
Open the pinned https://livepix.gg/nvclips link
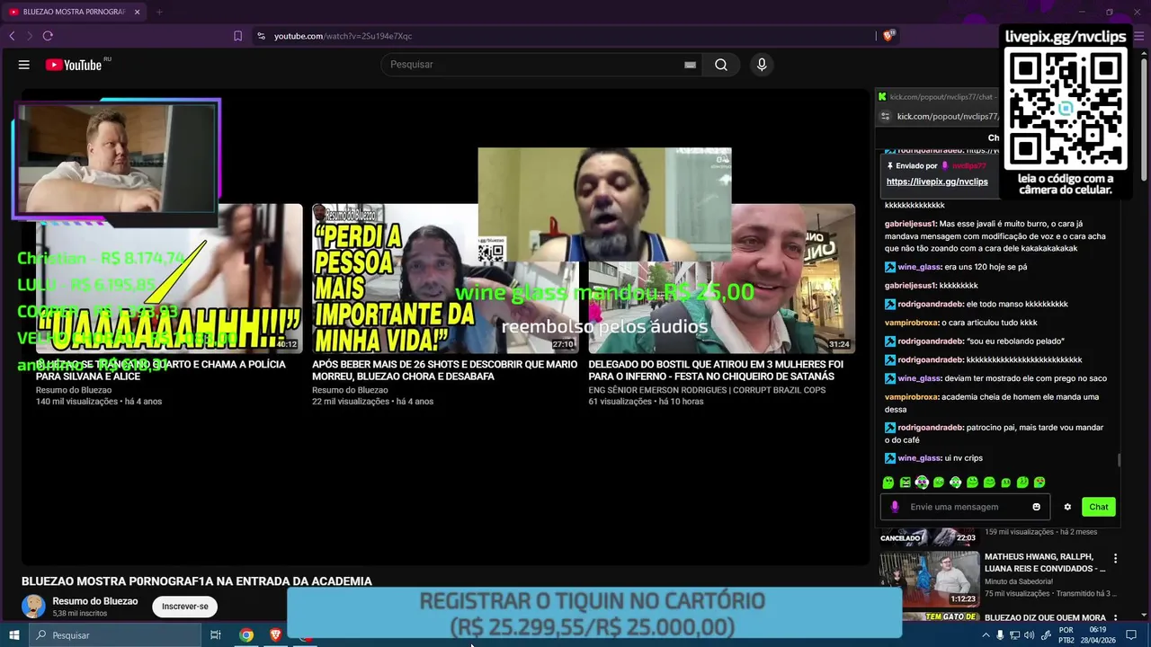937,182
